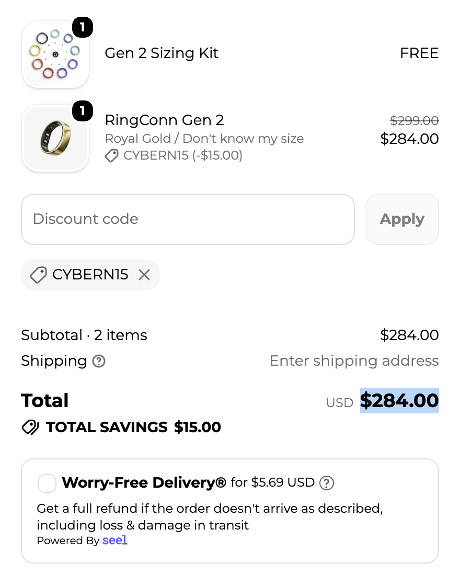Viewport: 460px width, 585px height.
Task: Open the RingConn Gen 2 ring thumbnail
Action: coord(55,138)
